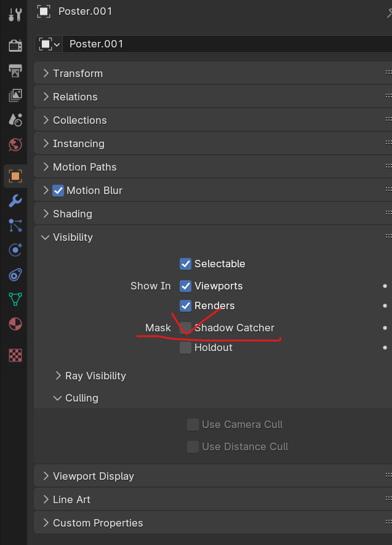Open the Object Data properties triangle tab
Image resolution: width=392 pixels, height=545 pixels.
point(15,299)
